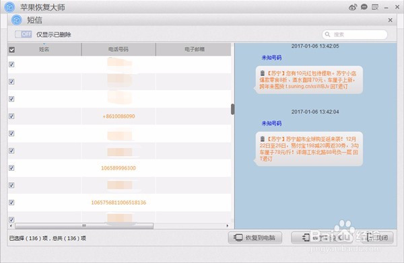Uncheck the checkbox for +8610086090 row
Viewport: 404px width, 263px height.
click(x=11, y=116)
